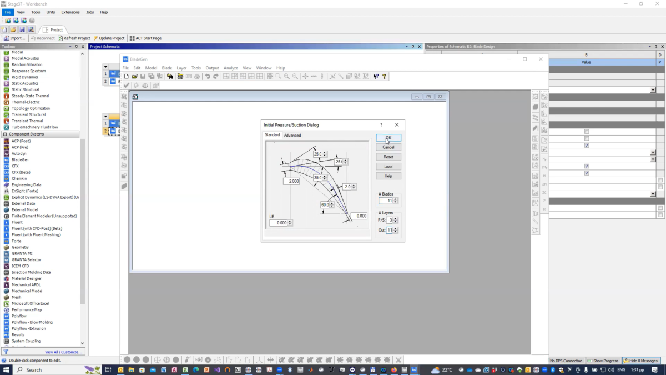Click context help arrow-question icon in BladeGen
The image size is (666, 375).
click(x=376, y=76)
